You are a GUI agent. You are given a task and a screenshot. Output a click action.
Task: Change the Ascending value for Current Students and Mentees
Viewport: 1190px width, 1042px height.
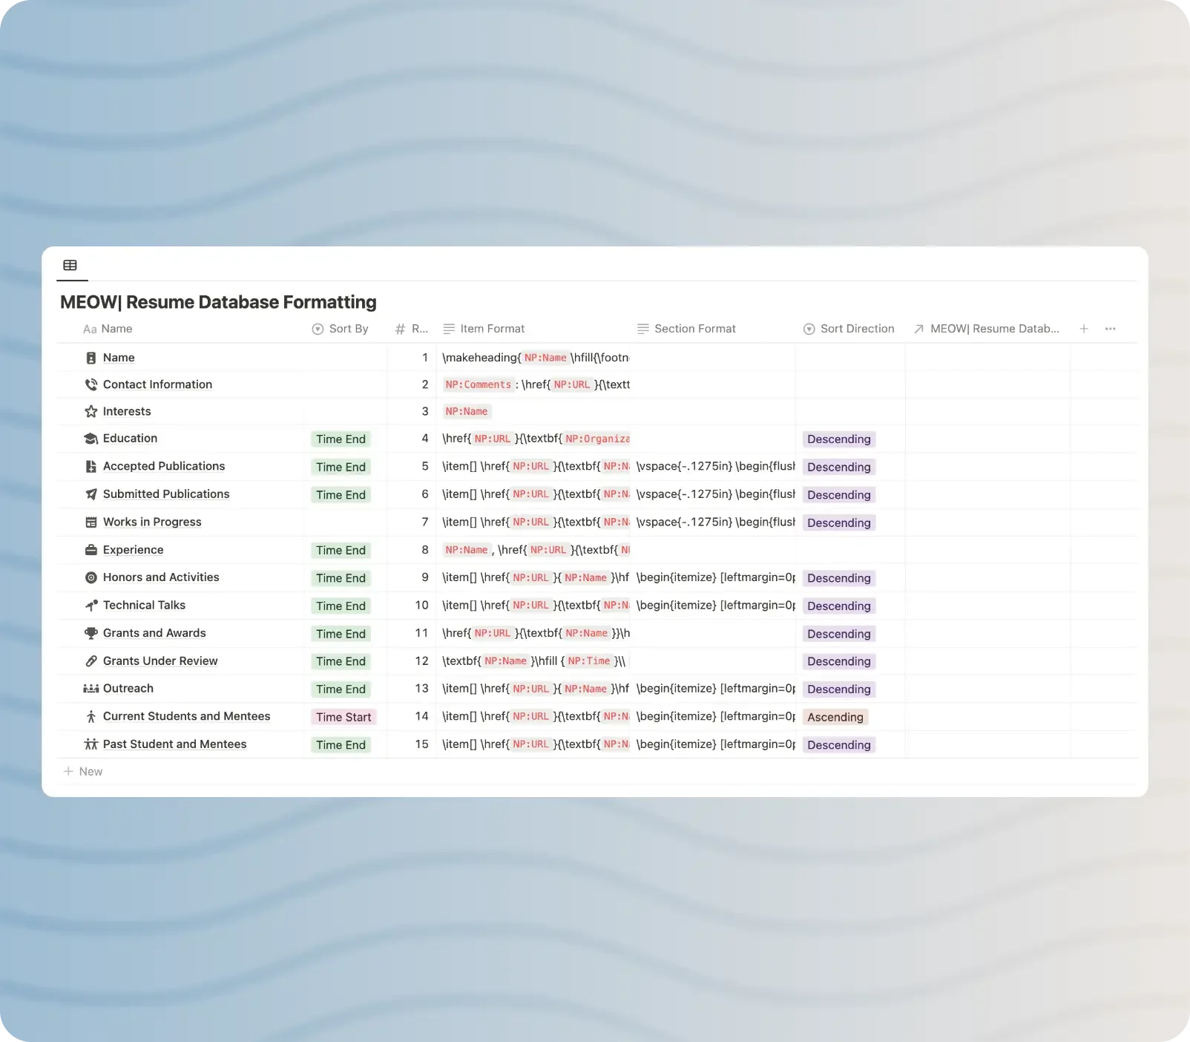pyautogui.click(x=835, y=717)
